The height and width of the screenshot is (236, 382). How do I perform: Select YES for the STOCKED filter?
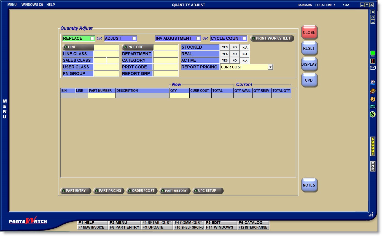coord(225,47)
